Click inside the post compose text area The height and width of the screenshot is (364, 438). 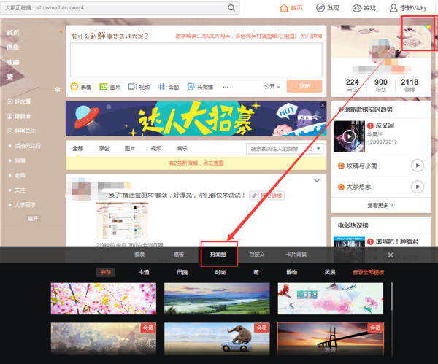point(196,60)
